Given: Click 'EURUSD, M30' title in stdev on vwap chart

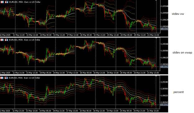Looking at the screenshot, I should [x=16, y=40].
